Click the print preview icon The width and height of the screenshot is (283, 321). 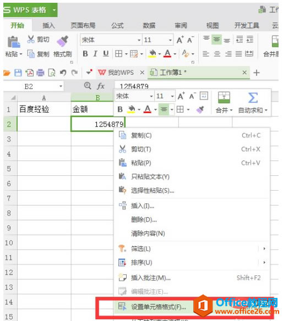[52, 73]
